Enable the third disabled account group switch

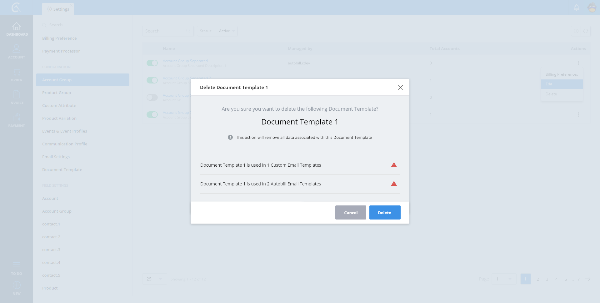click(x=152, y=98)
